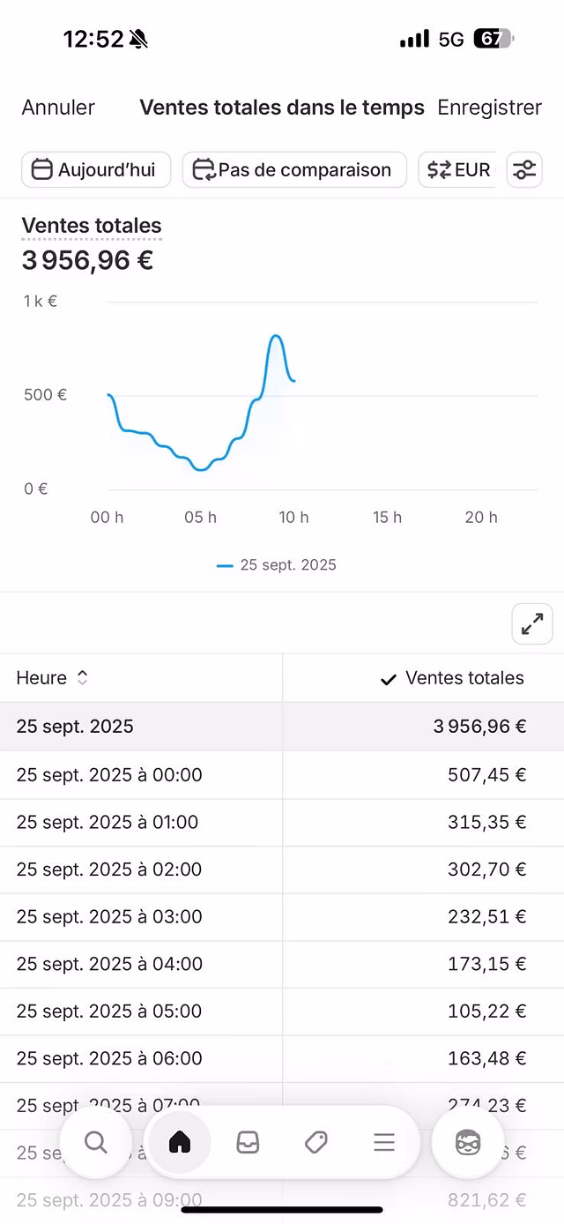The height and width of the screenshot is (1224, 564).
Task: Open the underlined Ventes totales metric link
Action: (x=91, y=226)
